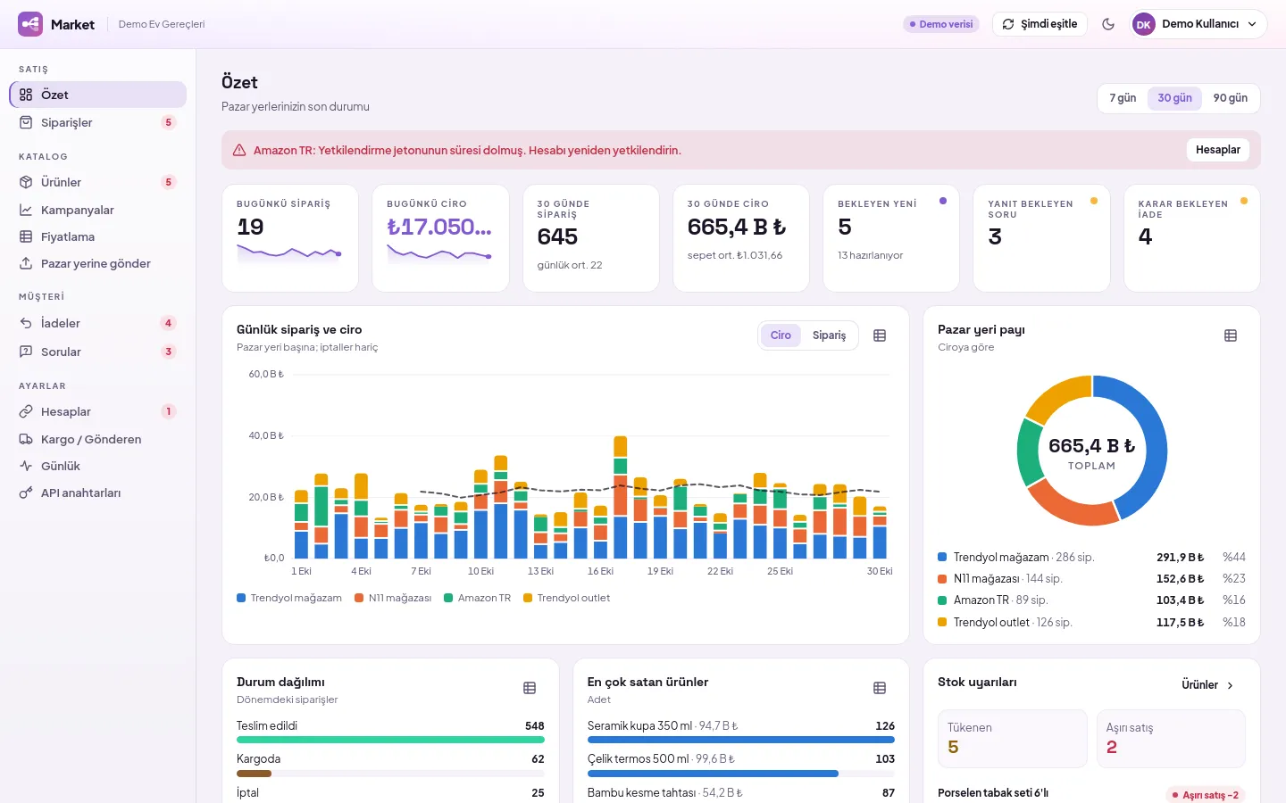Open Siparişler in the sidebar
The height and width of the screenshot is (803, 1286).
point(98,122)
